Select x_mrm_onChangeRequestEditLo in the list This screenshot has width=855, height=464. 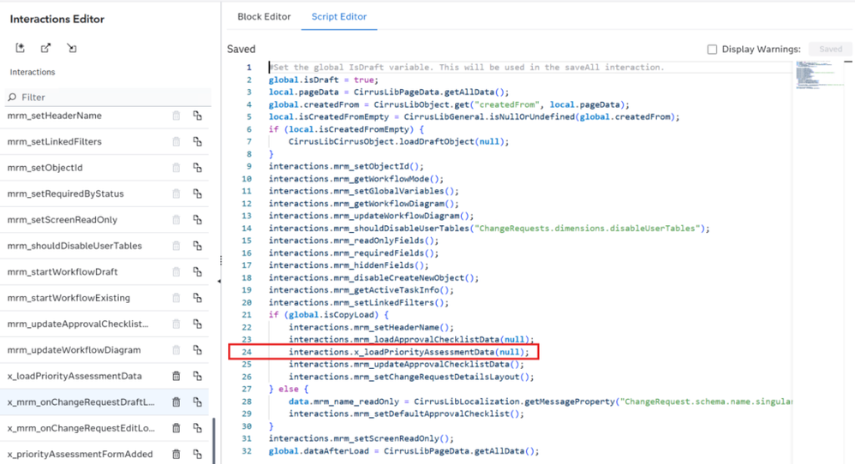click(x=81, y=428)
